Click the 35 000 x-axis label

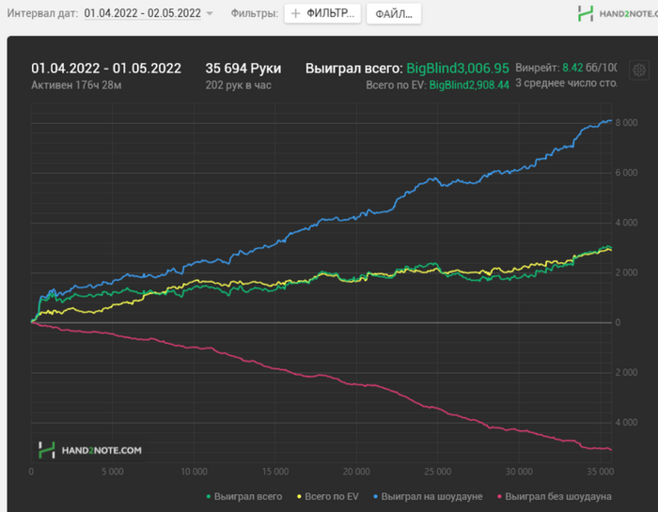[x=600, y=472]
